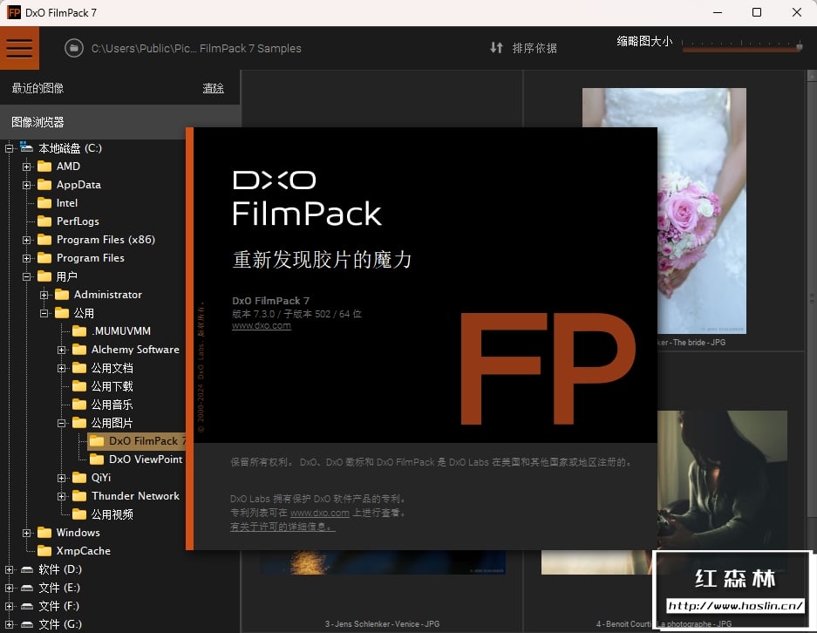Image resolution: width=817 pixels, height=633 pixels.
Task: Click the 清除 clear recent images link
Action: pyautogui.click(x=213, y=89)
